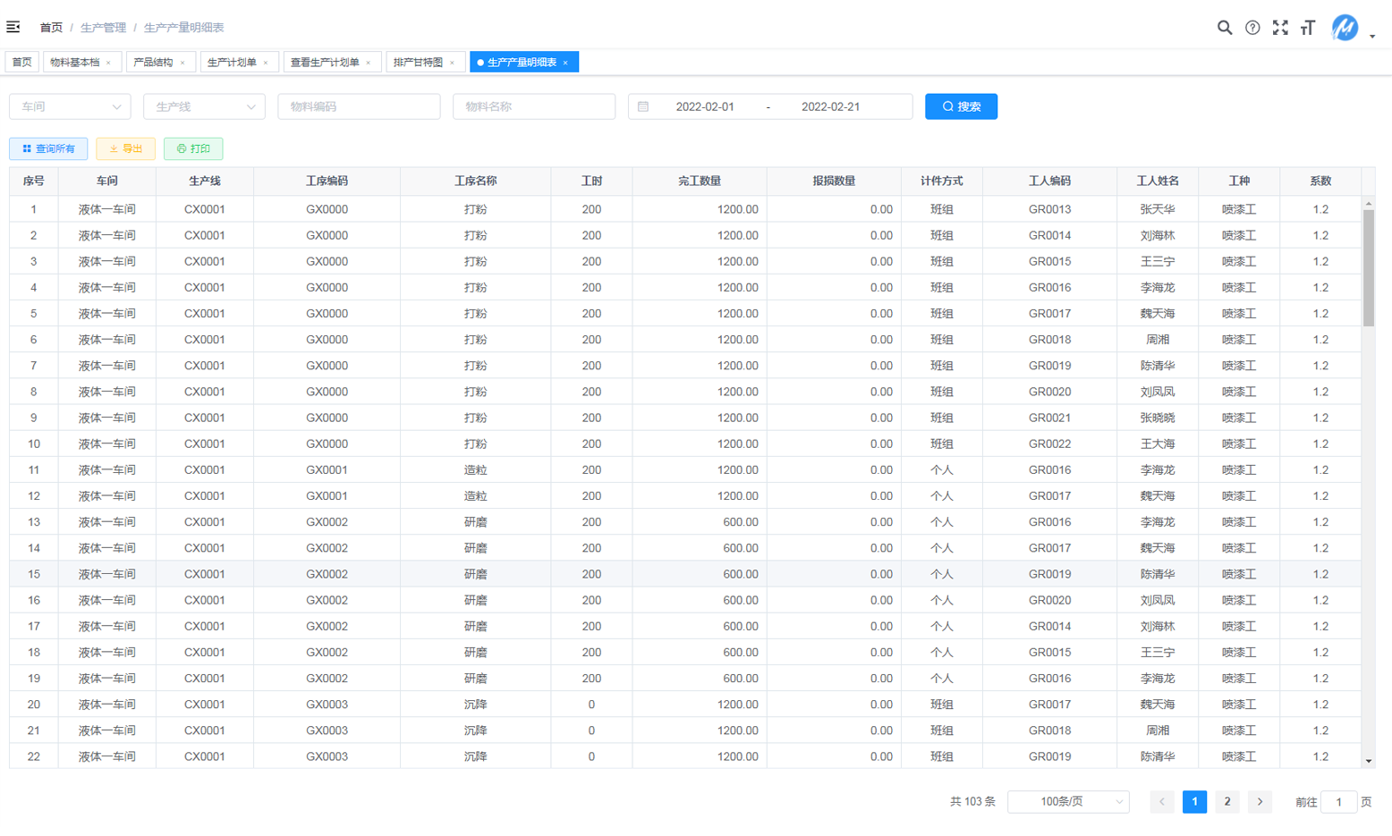The image size is (1392, 836).
Task: Open the 生产线 dropdown
Action: click(x=204, y=106)
